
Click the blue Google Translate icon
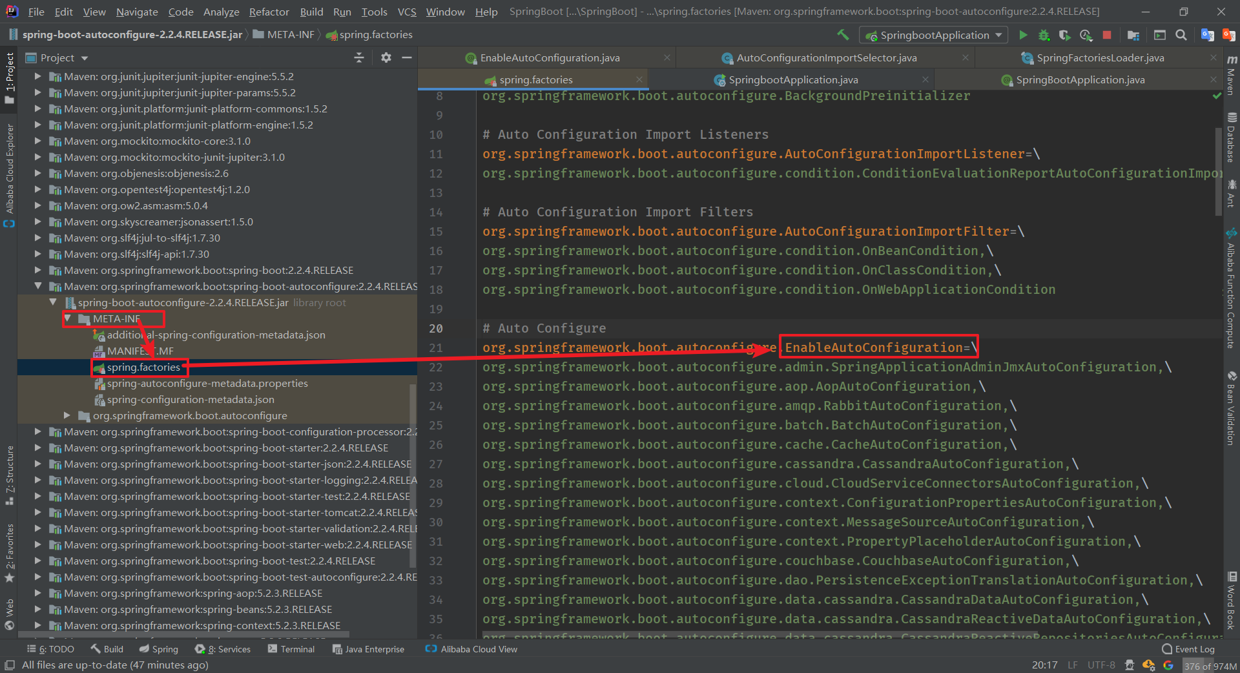tap(1207, 35)
